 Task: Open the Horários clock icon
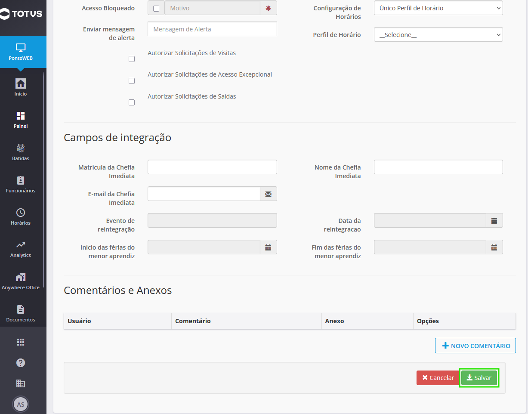(x=21, y=213)
